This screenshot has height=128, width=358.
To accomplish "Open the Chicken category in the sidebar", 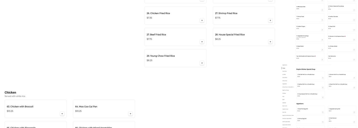I will pos(284,93).
